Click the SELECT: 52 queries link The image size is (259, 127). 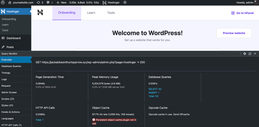coord(155,89)
